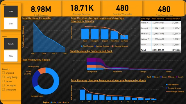Image resolution: width=186 pixels, height=104 pixels.
Task: Select the U.S.A. 0.87M donut segment
Action: [x=42, y=70]
